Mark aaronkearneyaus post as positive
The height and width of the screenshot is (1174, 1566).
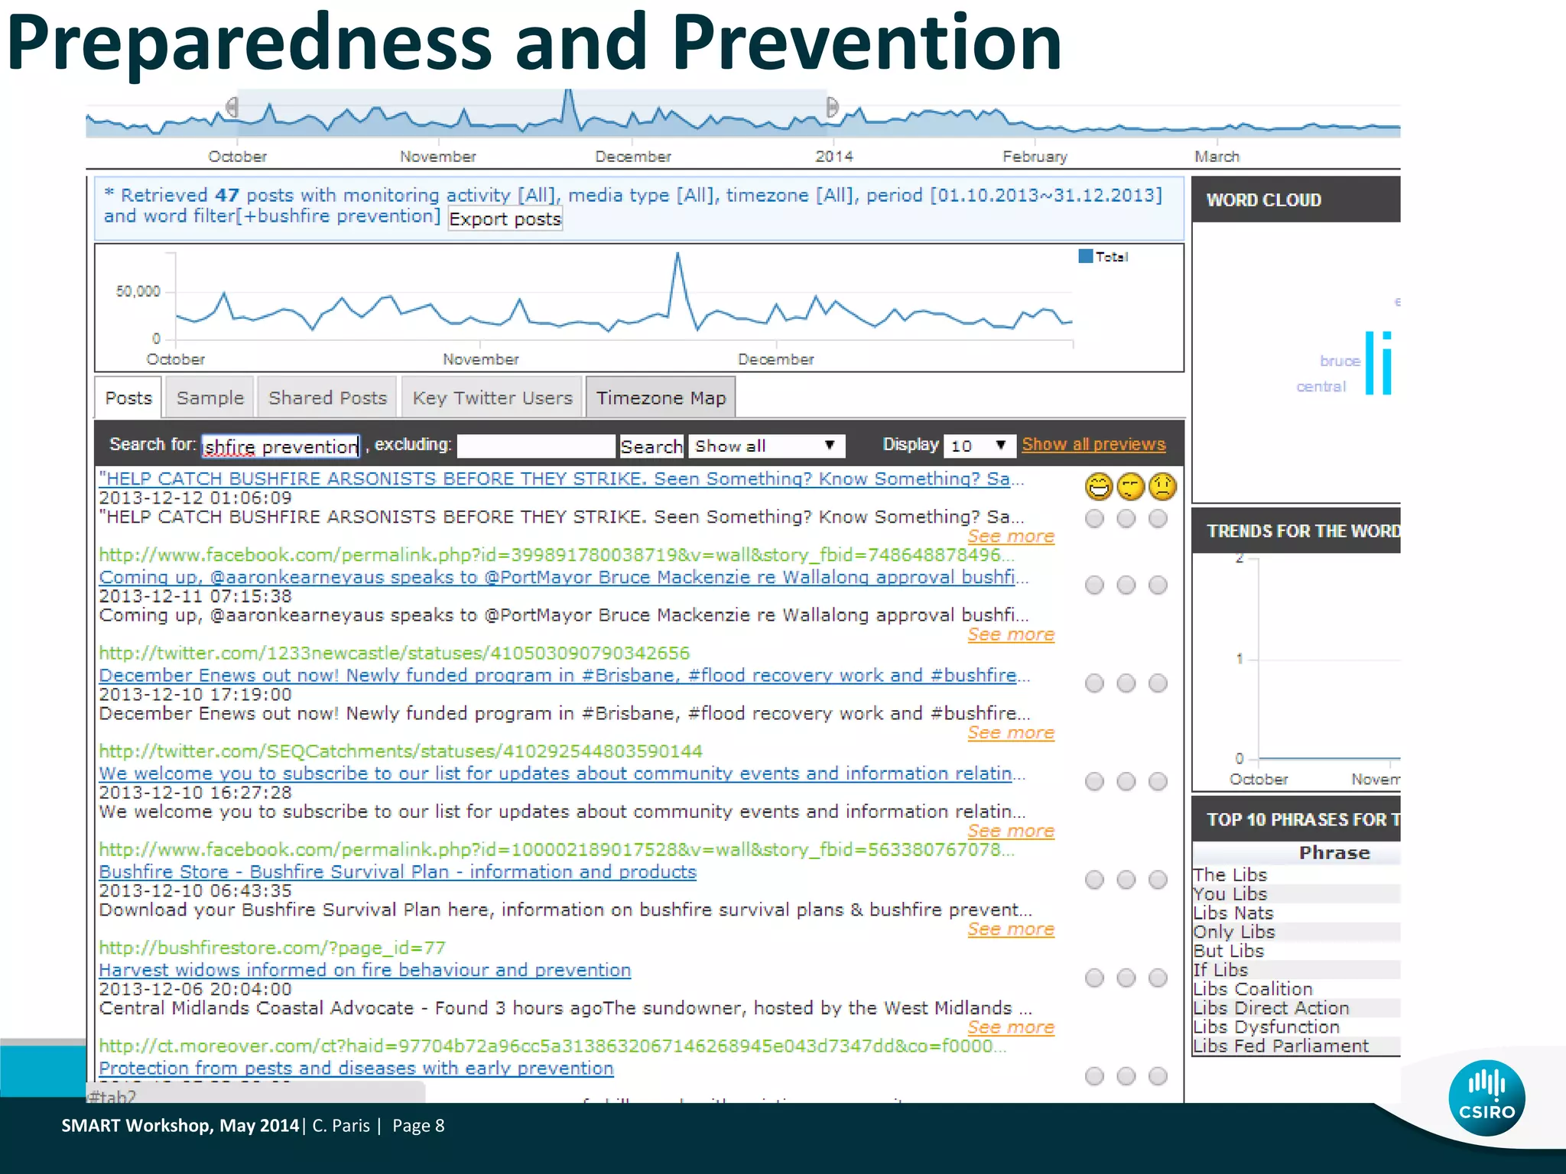coord(1095,585)
